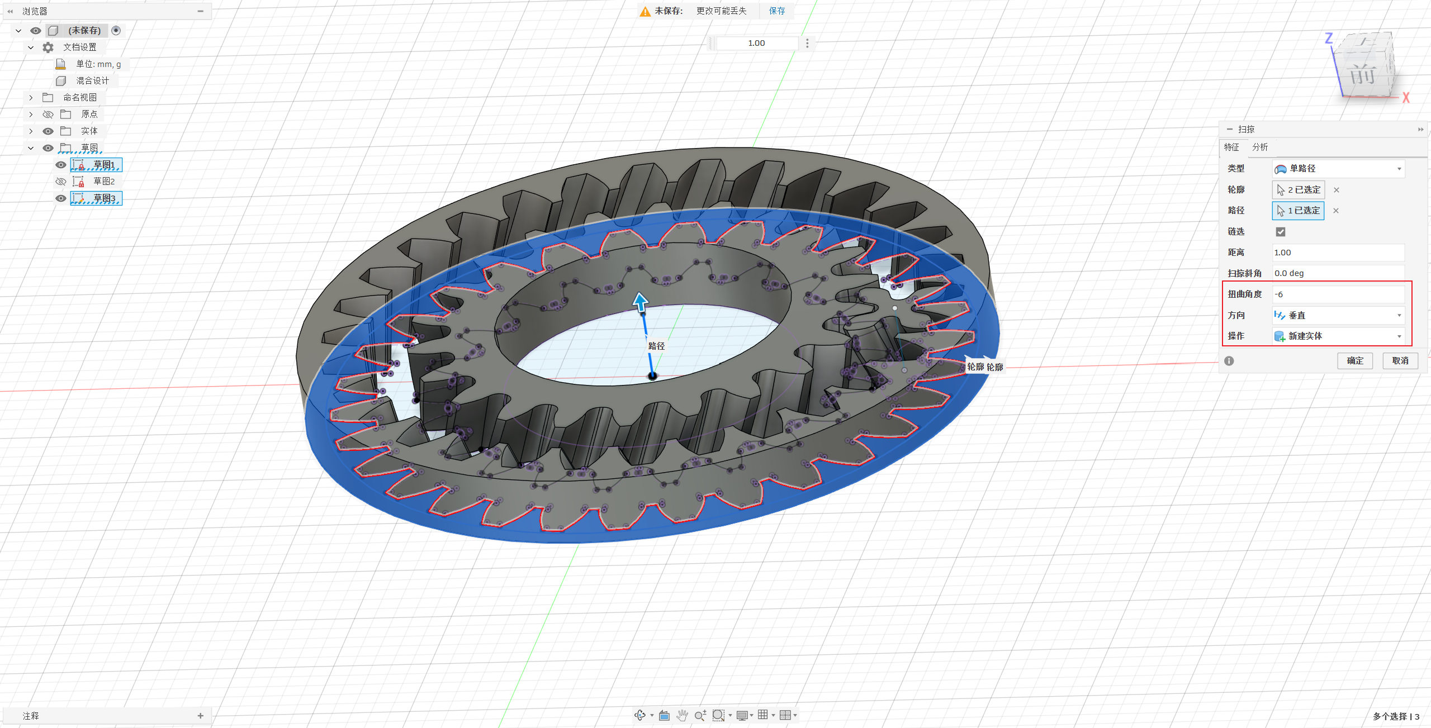Screen dimensions: 1431x728
Task: Click the 路径 1 已选定 selector
Action: (1299, 211)
